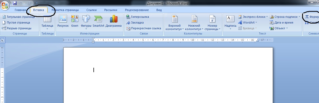Image resolution: width=319 pixels, height=103 pixels.
Task: Switch to the Главная tab
Action: 20,10
